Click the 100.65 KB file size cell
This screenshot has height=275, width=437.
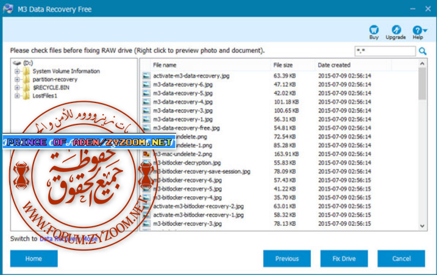pyautogui.click(x=286, y=110)
